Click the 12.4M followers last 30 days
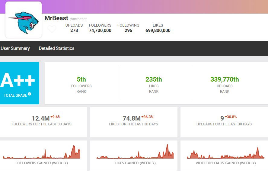The image size is (268, 171). [40, 118]
